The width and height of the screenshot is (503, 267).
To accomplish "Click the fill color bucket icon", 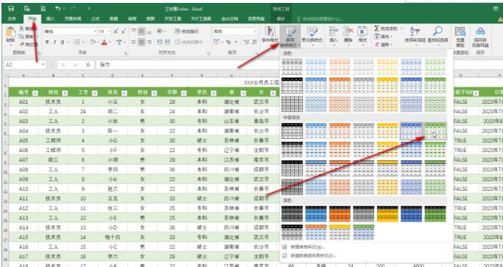I will point(93,42).
